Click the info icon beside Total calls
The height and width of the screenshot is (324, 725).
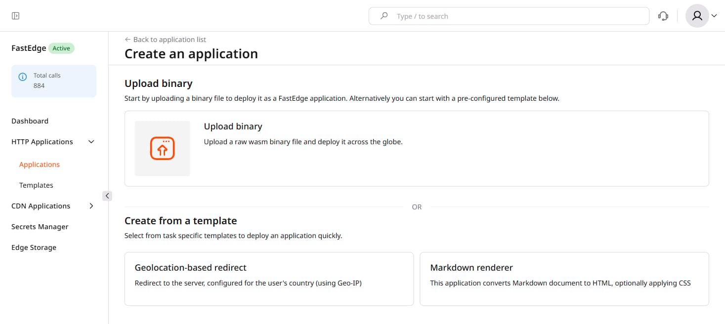click(x=22, y=77)
